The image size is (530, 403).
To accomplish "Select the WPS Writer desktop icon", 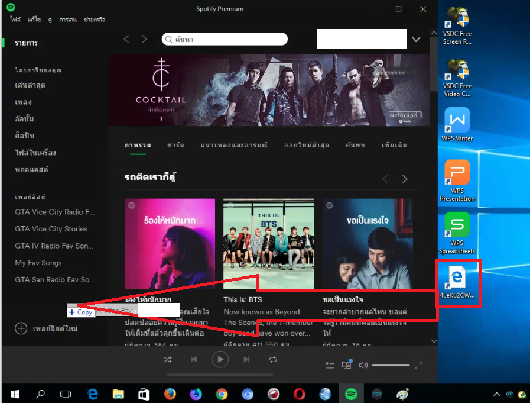I will click(457, 125).
